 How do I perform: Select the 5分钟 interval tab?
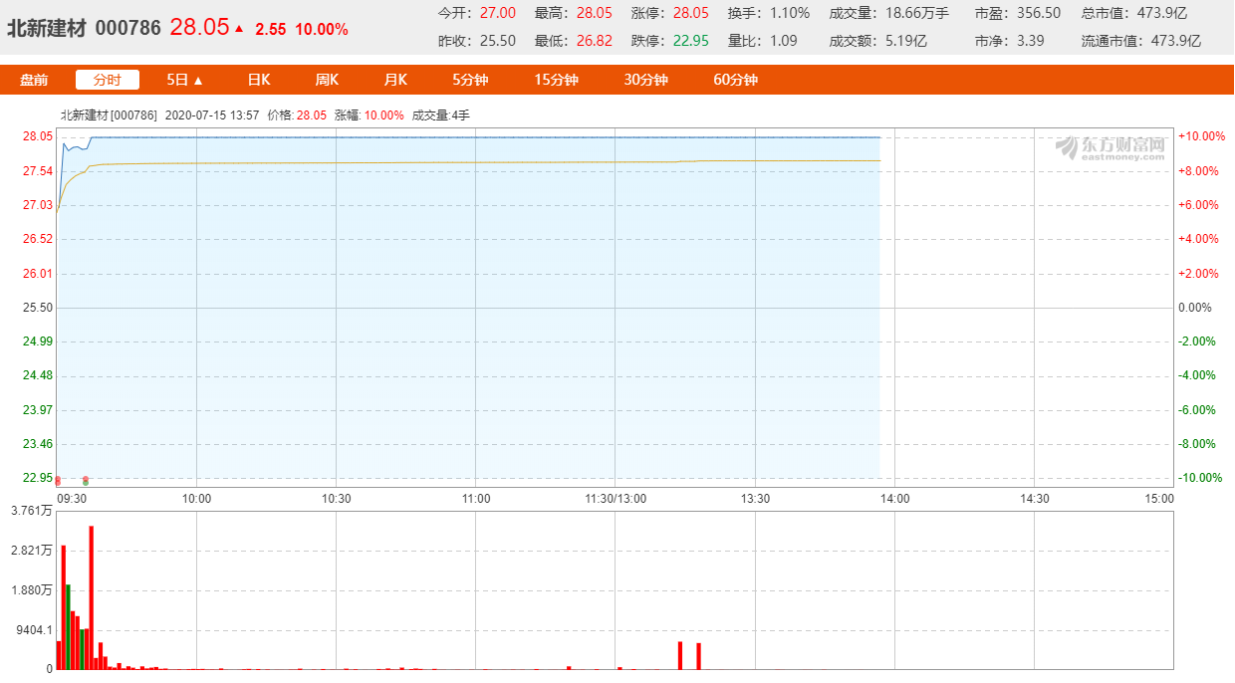click(471, 80)
